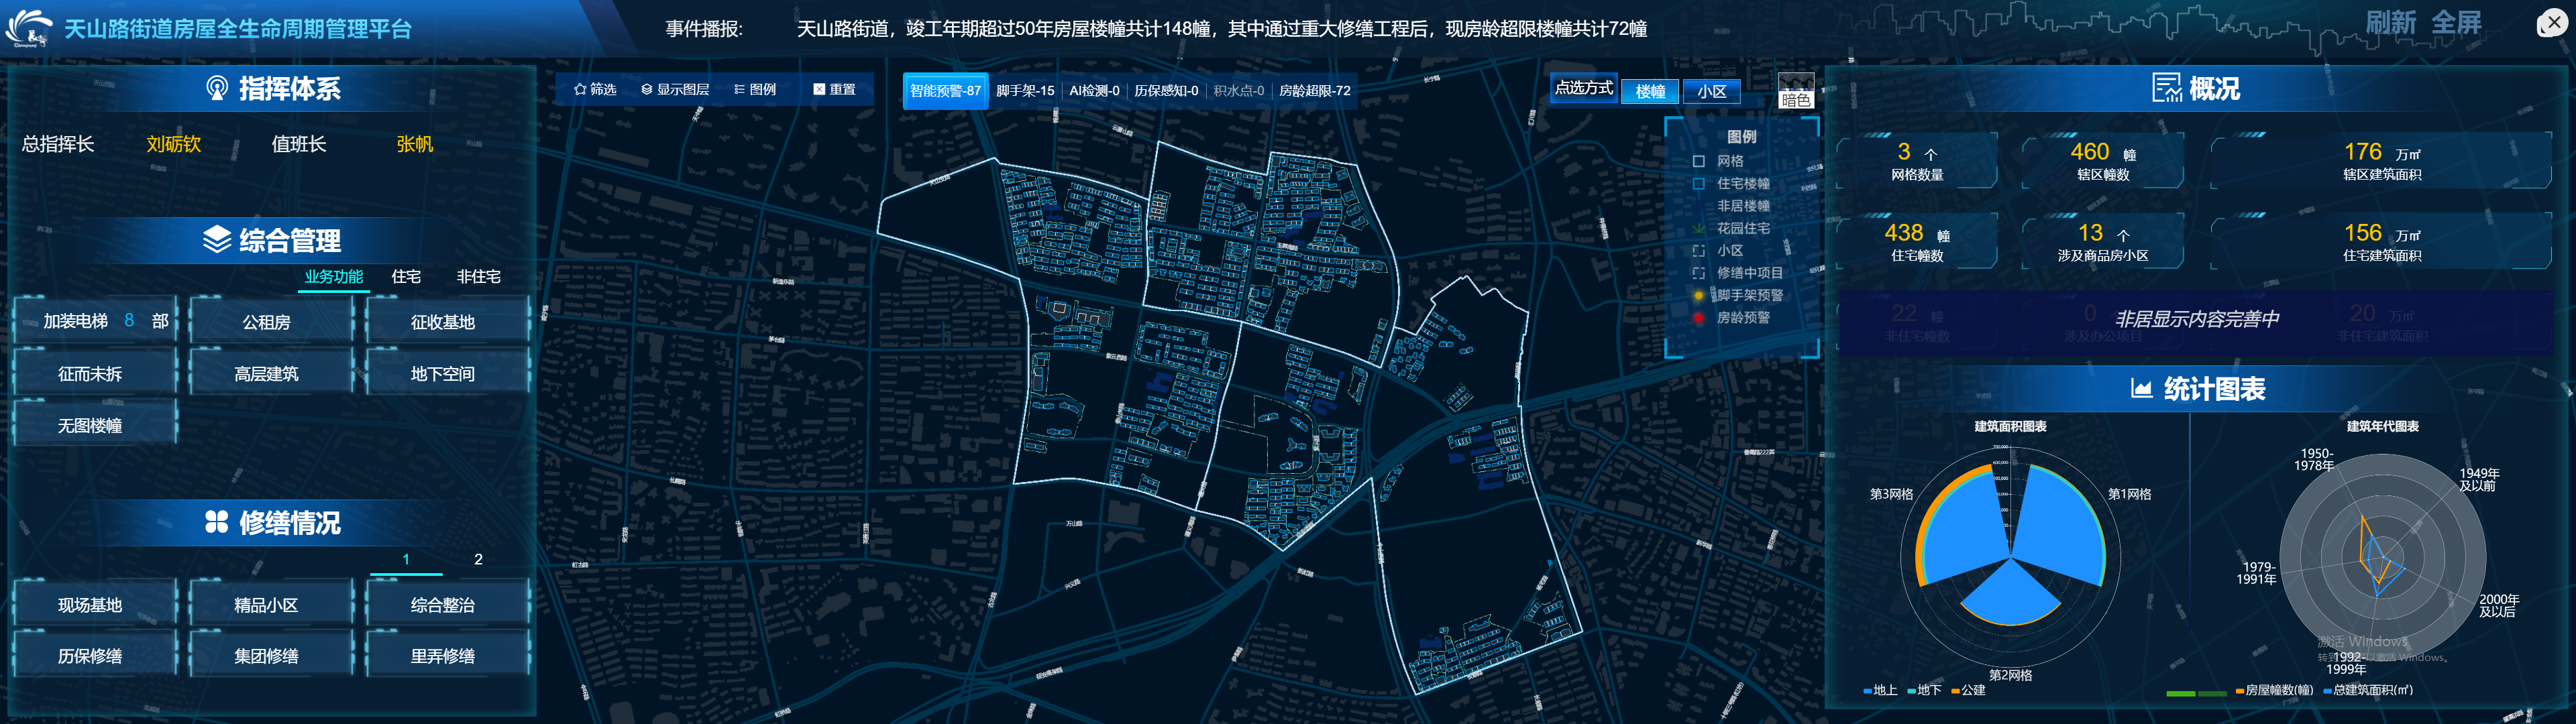Click the 修缮中项目 legend icon
This screenshot has width=2576, height=724.
coord(1698,272)
